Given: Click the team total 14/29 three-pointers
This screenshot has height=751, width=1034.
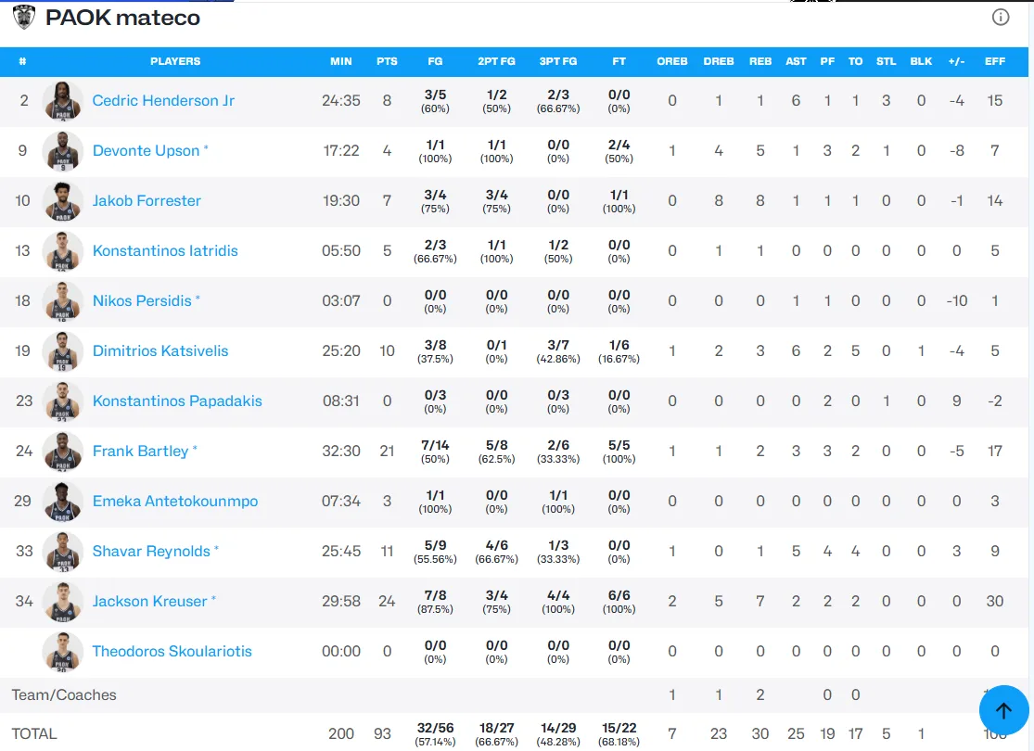Looking at the screenshot, I should click(558, 734).
